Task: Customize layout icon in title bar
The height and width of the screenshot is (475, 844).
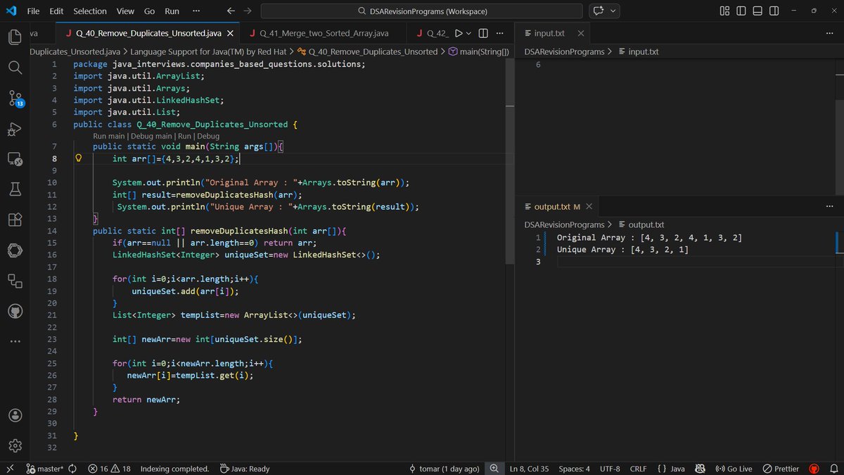Action: tap(724, 11)
